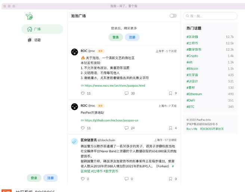This screenshot has height=192, width=245.
Task: Click the blue 注册 button under 登录后,精彩更多
Action: click(132, 37)
